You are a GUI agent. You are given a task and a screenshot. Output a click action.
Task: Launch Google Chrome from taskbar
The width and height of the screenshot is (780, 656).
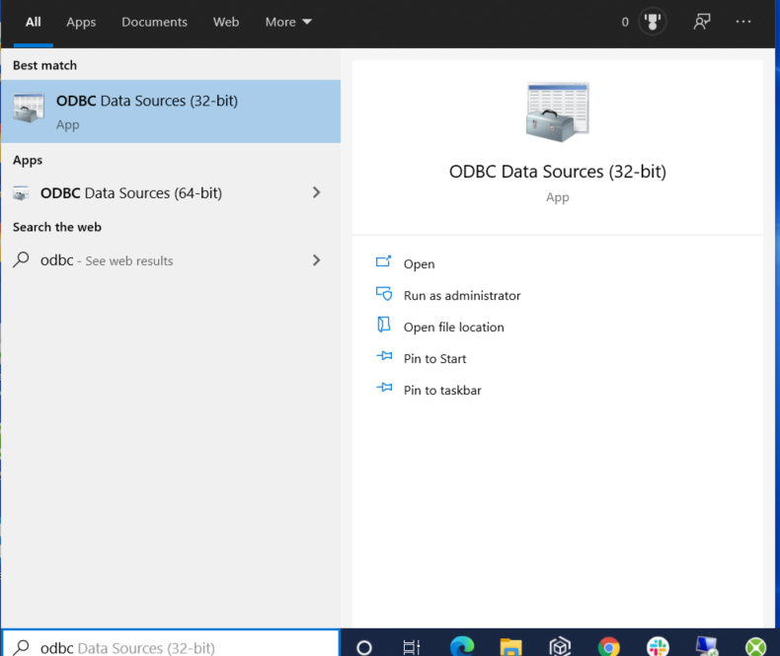[609, 647]
